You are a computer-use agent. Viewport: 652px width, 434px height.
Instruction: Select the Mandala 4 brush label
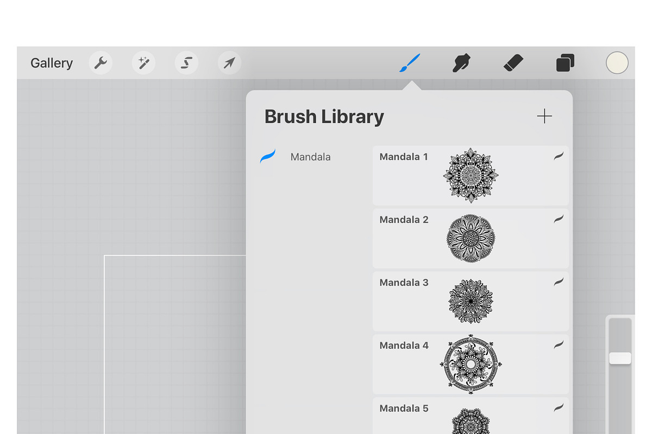coord(404,346)
